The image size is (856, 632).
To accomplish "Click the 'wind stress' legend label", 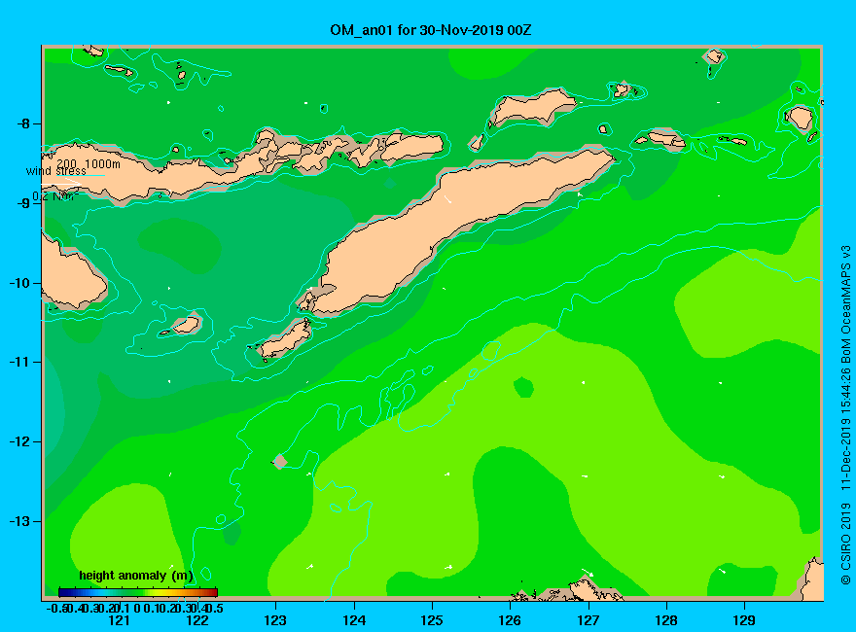I will 55,171.
